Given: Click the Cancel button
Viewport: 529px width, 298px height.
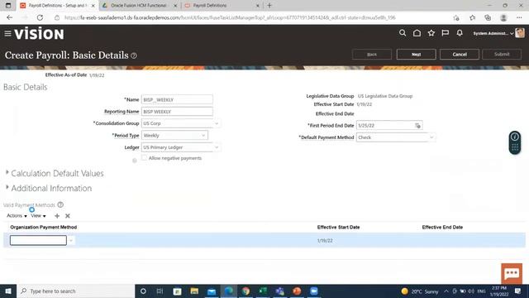Looking at the screenshot, I should click(x=460, y=55).
